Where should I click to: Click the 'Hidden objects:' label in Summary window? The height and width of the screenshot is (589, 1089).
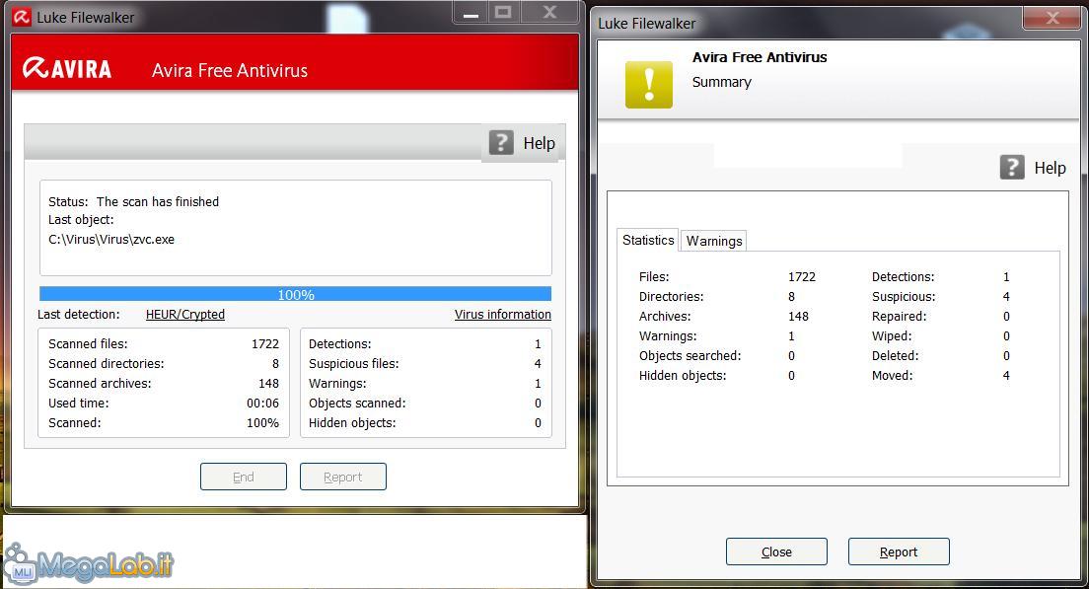[x=683, y=375]
